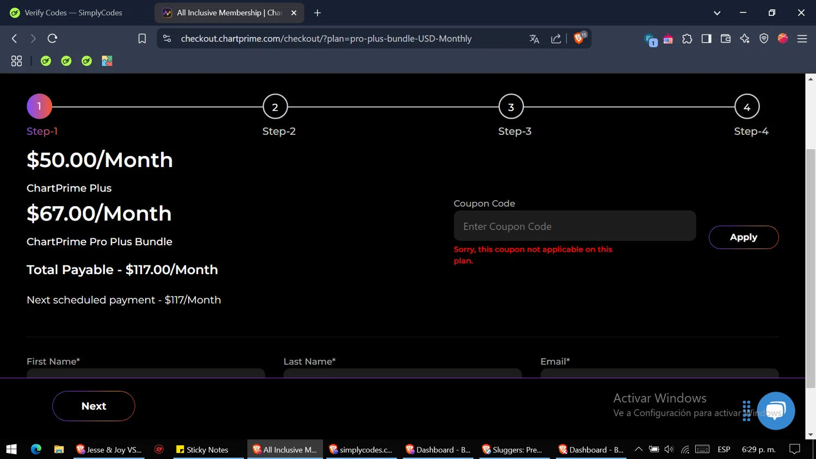The image size is (816, 459).
Task: Select Step-2 circle in progress bar
Action: coord(275,107)
